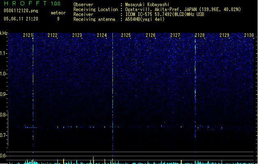Click the 0.6 kHz axis label
Image resolution: width=258 pixels, height=164 pixels.
click(4, 156)
